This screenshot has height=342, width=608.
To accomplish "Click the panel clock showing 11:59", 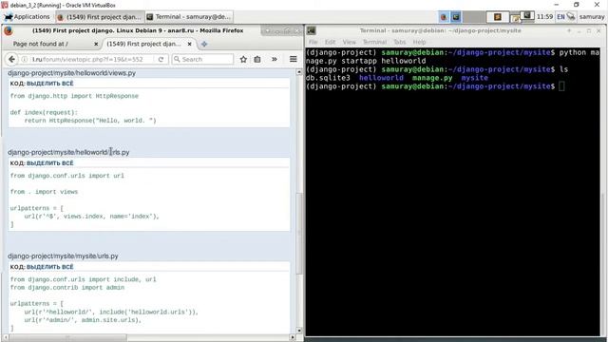I will click(x=544, y=17).
